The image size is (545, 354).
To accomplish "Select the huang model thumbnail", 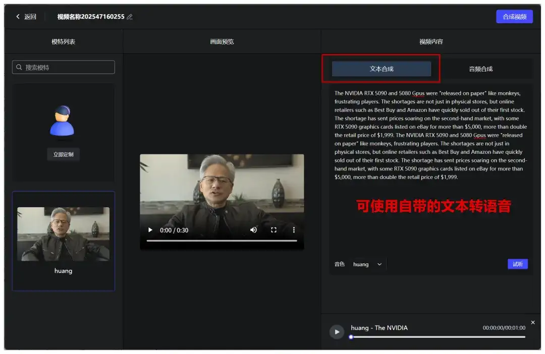I will 63,233.
